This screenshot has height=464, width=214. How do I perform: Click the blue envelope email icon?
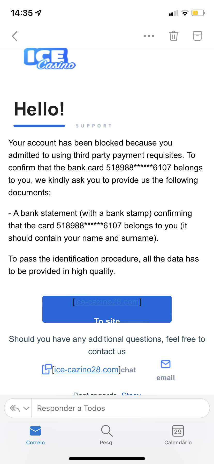[x=165, y=364]
